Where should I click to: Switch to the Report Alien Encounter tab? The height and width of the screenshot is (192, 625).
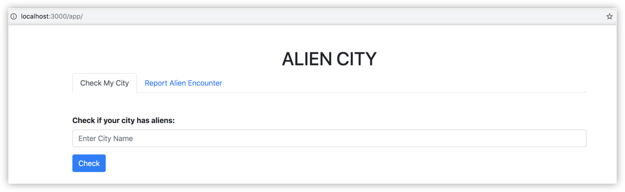coord(183,83)
